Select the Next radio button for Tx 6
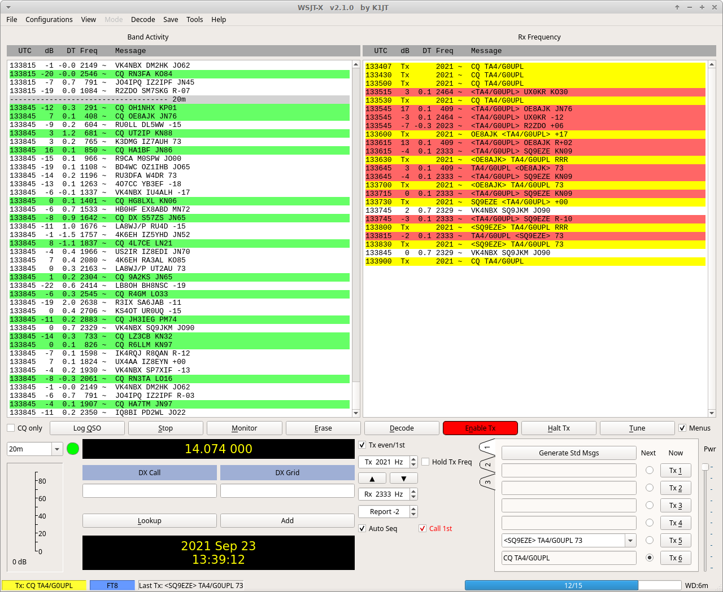Image resolution: width=723 pixels, height=592 pixels. pyautogui.click(x=650, y=558)
